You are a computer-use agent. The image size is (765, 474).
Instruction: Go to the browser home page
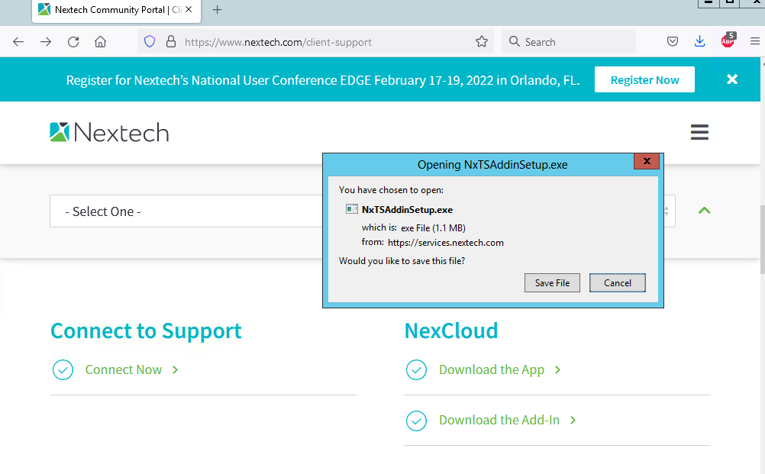pyautogui.click(x=100, y=42)
